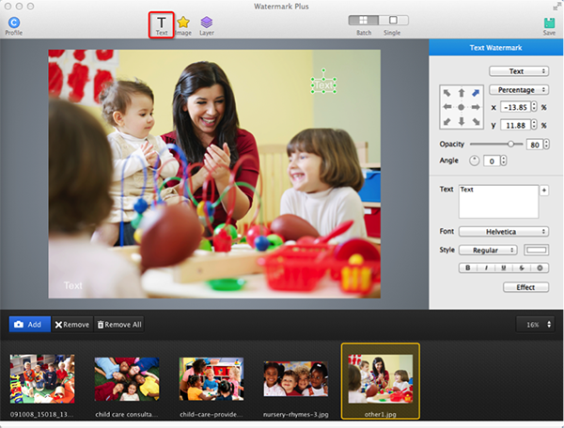564x428 pixels.
Task: Click the Image watermark star icon
Action: pos(184,22)
